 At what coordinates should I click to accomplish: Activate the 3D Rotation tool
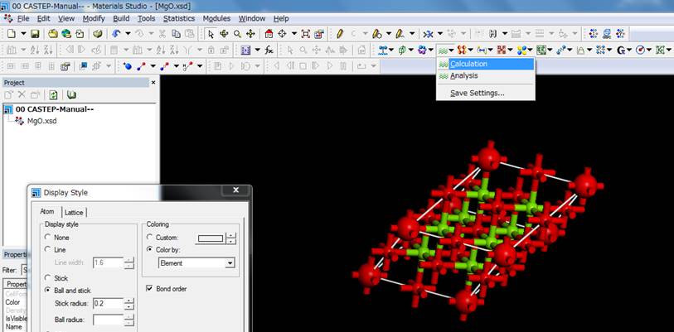224,33
